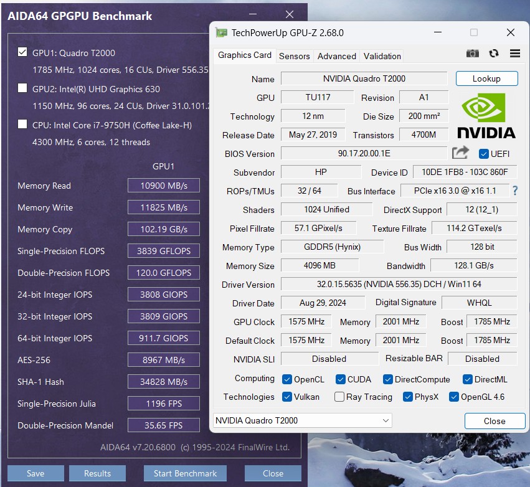Viewport: 530px width, 487px height.
Task: Click the GPU-Z title bar app icon
Action: pyautogui.click(x=221, y=33)
